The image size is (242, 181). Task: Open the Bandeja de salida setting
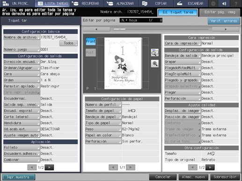pos(183,56)
